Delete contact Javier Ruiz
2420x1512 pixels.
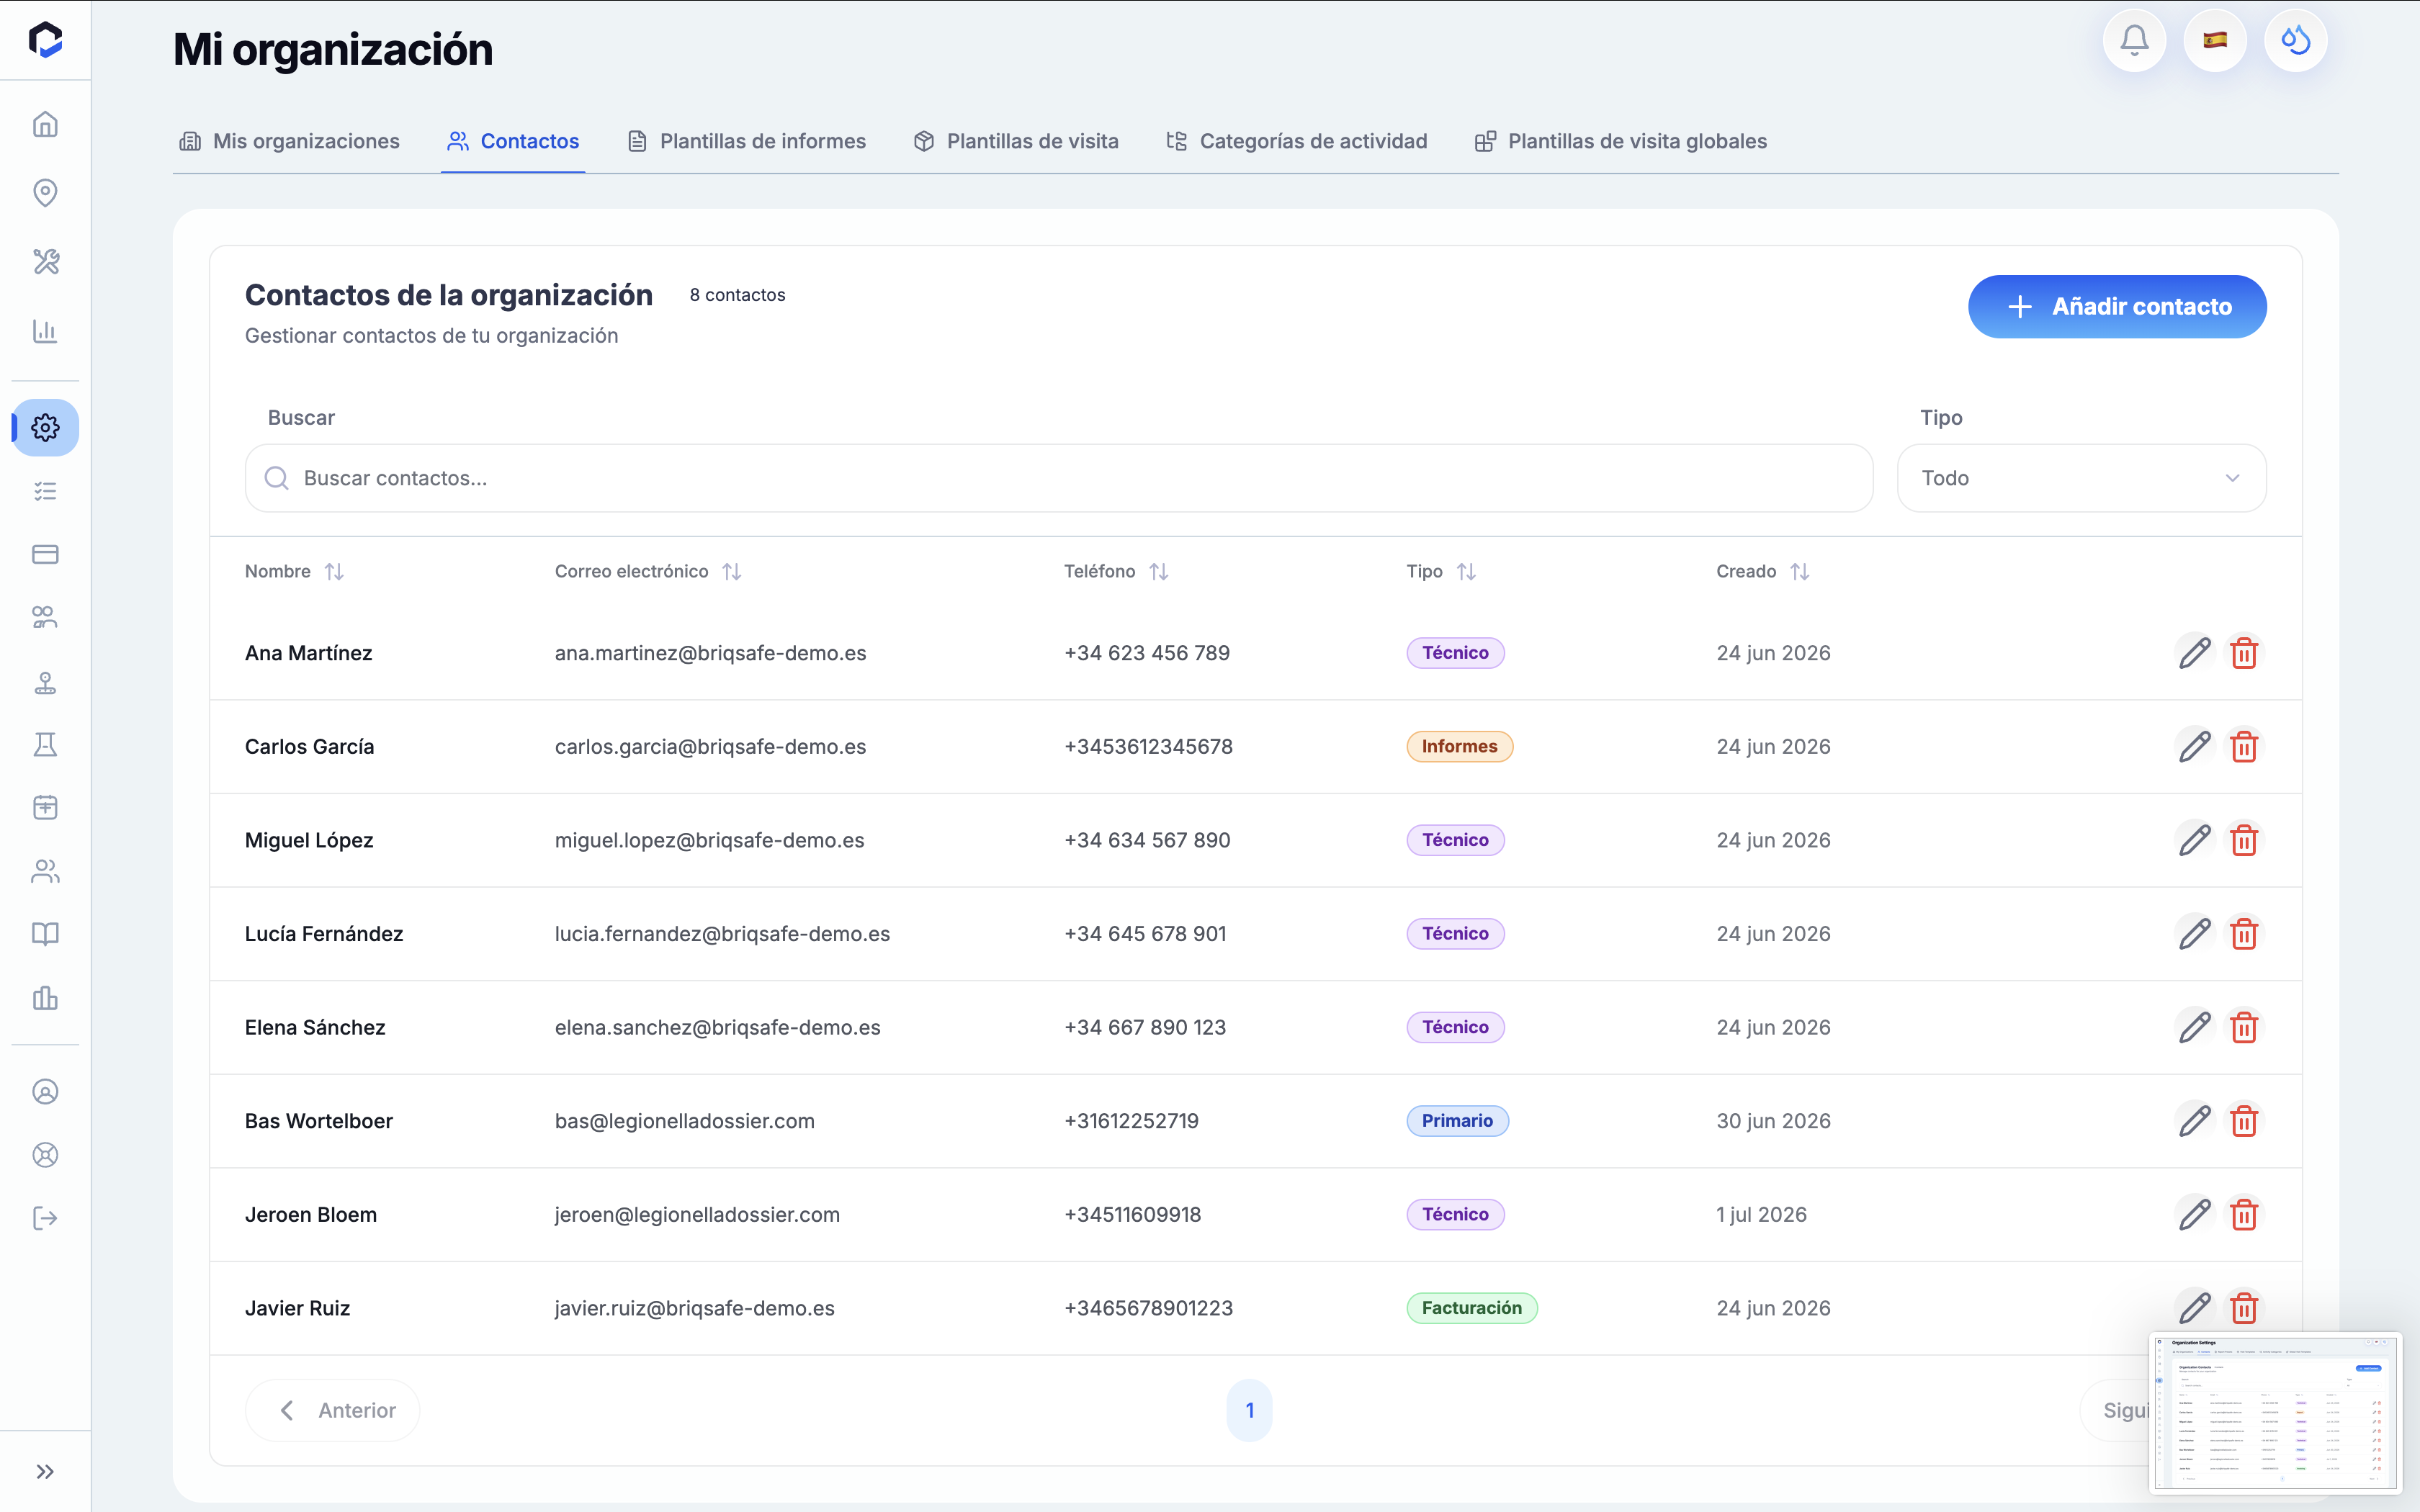(2244, 1308)
